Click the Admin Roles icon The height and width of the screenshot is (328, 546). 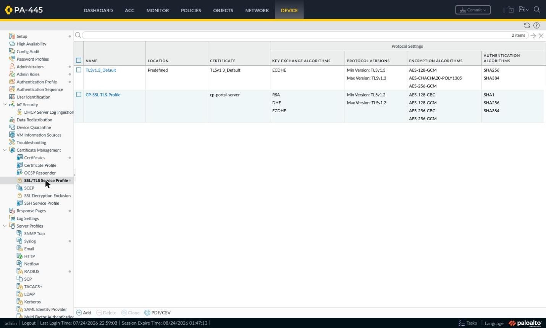pyautogui.click(x=12, y=74)
